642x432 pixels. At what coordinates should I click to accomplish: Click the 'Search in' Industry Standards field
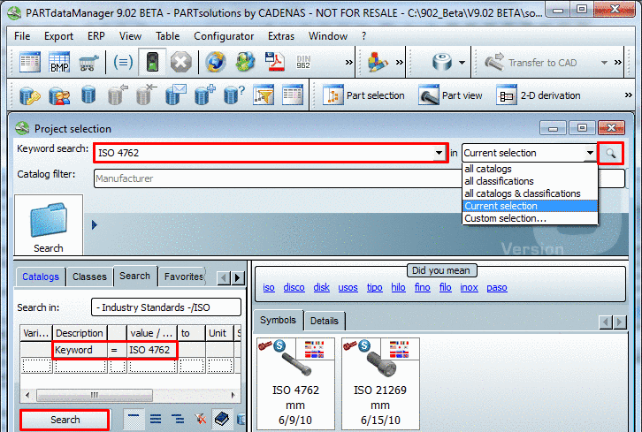[166, 307]
